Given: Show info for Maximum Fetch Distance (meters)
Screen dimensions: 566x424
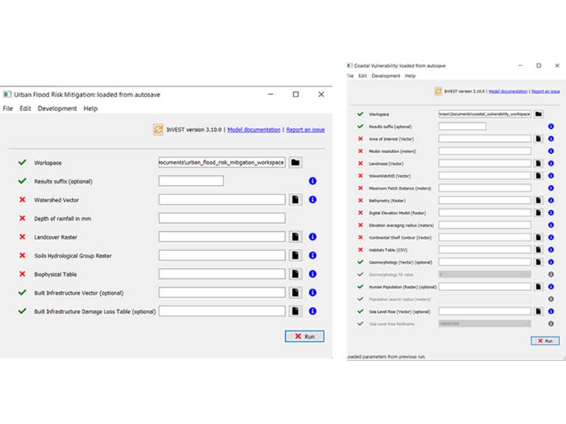Looking at the screenshot, I should [x=551, y=188].
